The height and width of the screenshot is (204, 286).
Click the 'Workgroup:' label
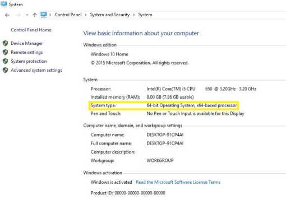103,160
